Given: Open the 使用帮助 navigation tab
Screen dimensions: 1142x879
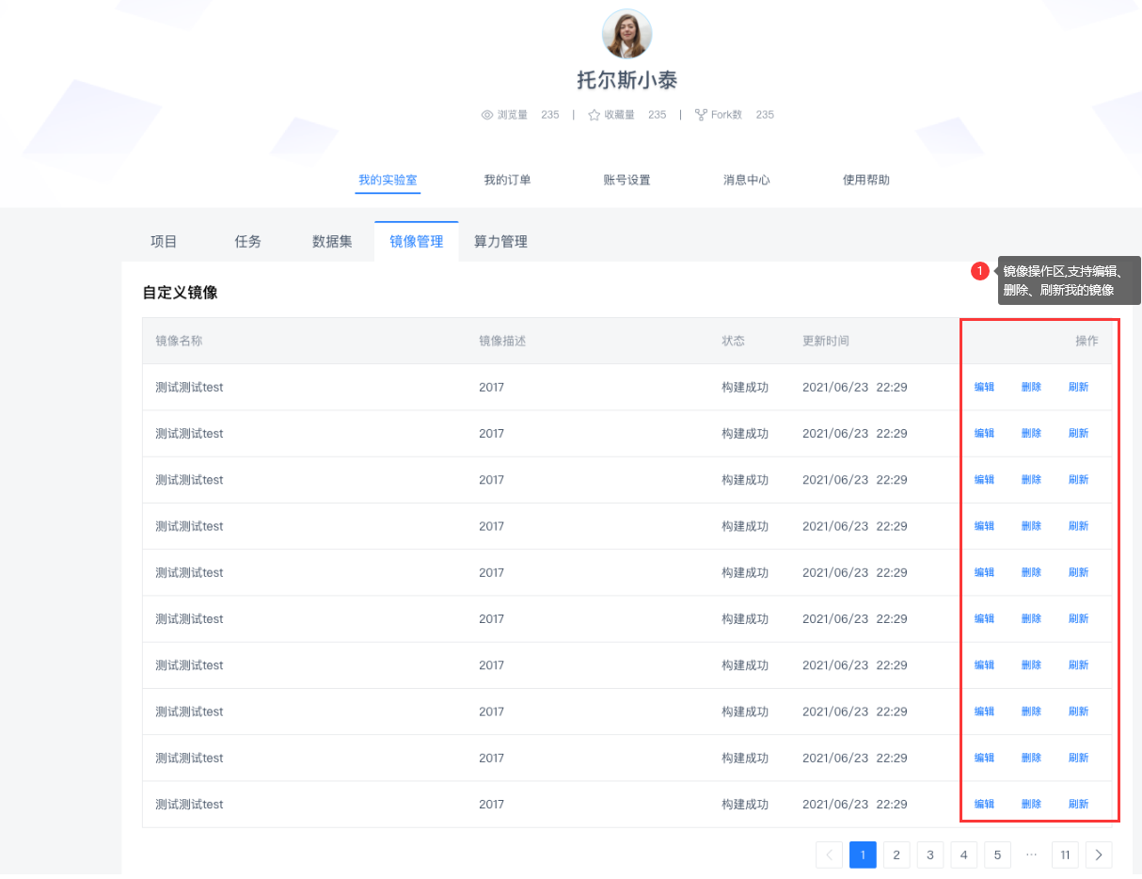Looking at the screenshot, I should pos(865,180).
